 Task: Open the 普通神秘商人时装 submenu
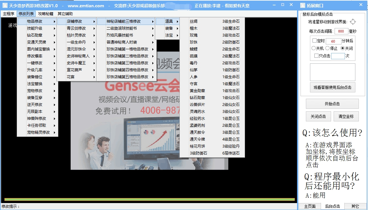click(127, 42)
